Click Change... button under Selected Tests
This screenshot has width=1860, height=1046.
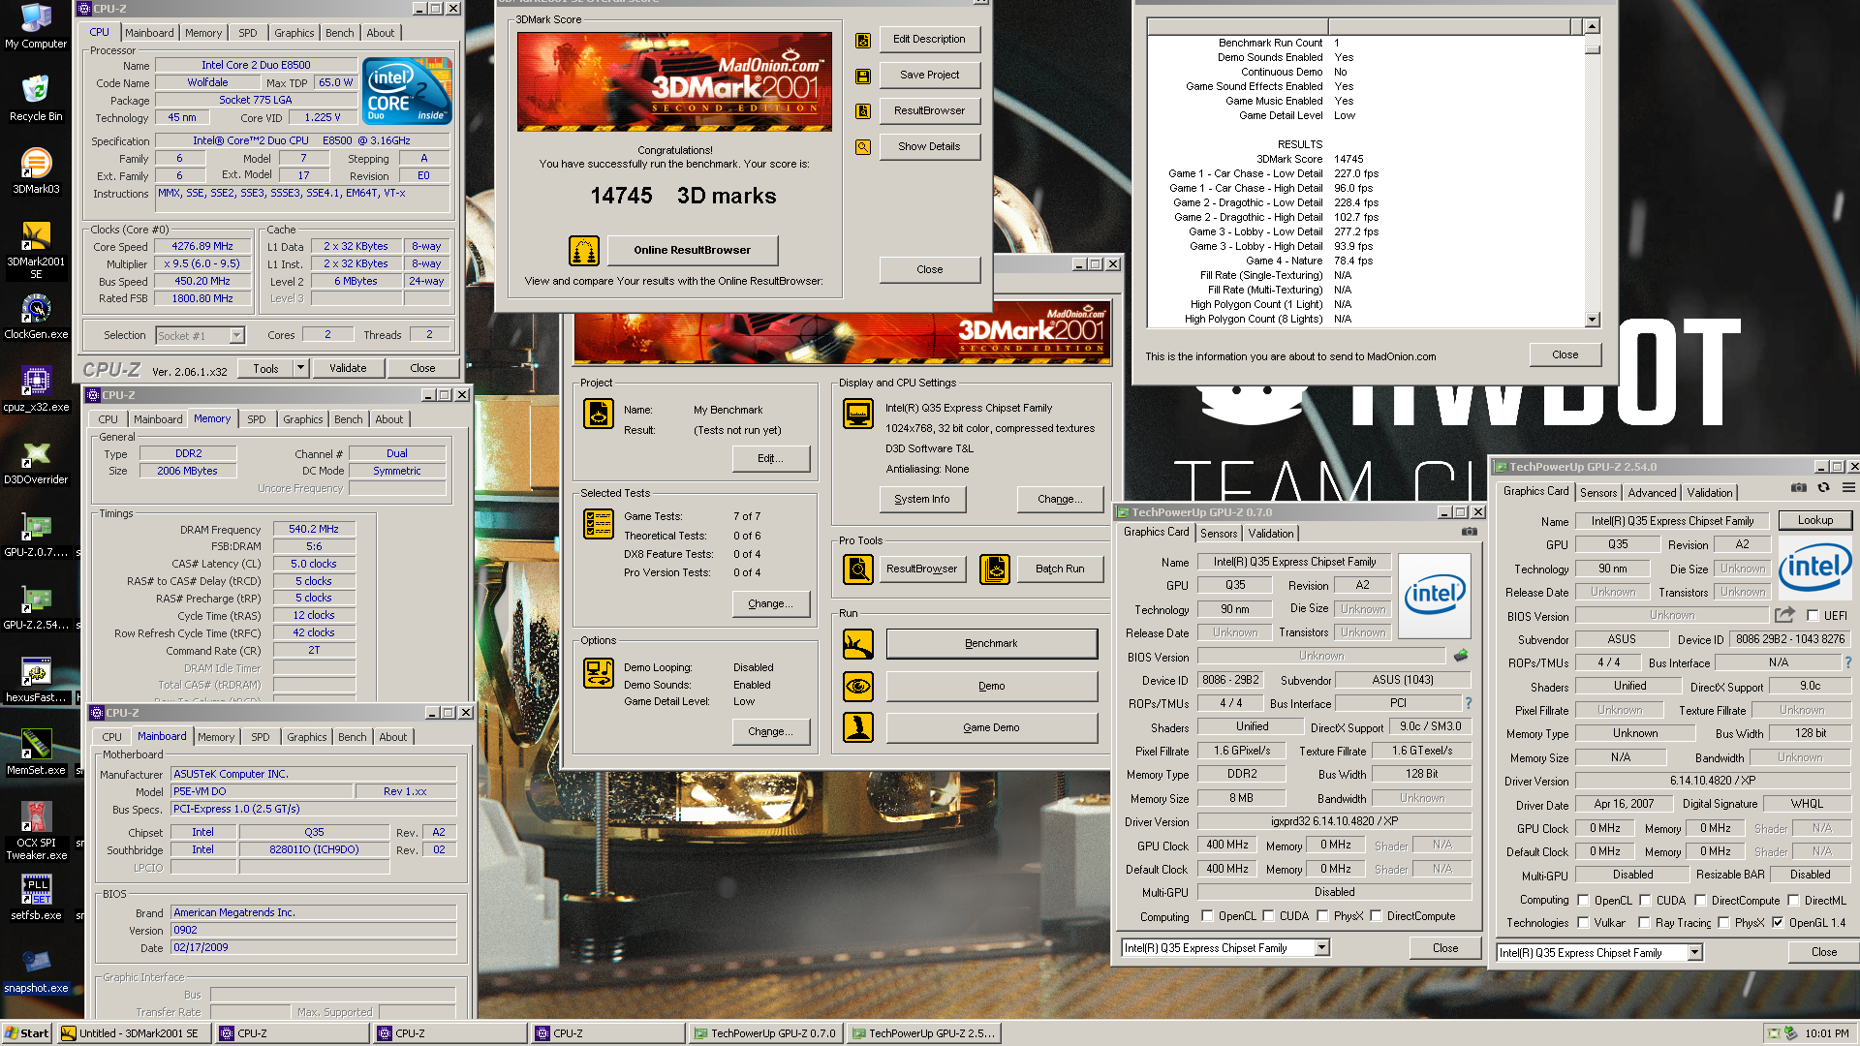770,603
